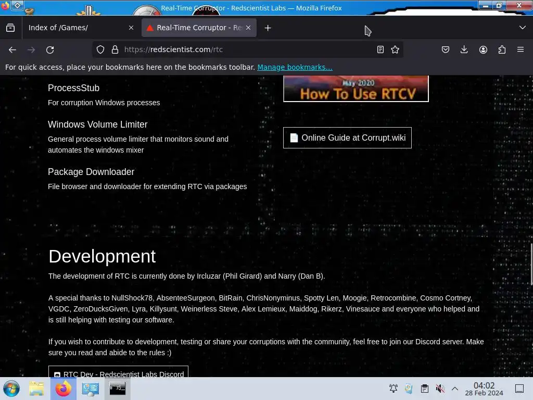The width and height of the screenshot is (533, 400).
Task: Select Real-Time Corruptor tab
Action: tap(199, 28)
